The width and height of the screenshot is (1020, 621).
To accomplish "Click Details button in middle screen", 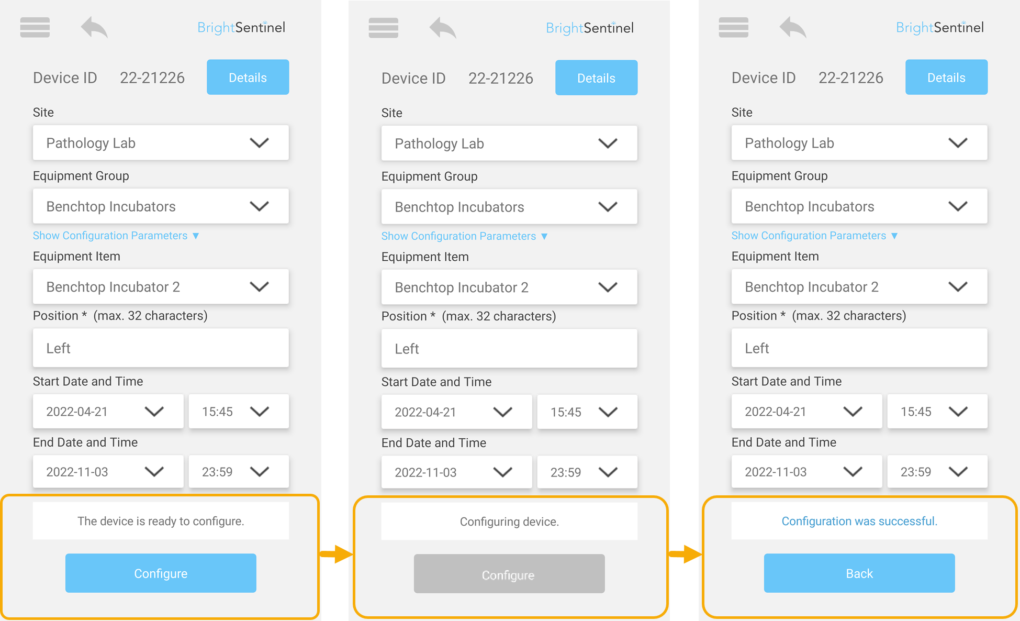I will 596,78.
